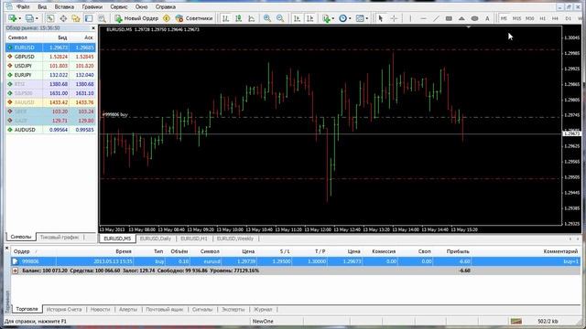Click the Indicators list icon

(326, 18)
